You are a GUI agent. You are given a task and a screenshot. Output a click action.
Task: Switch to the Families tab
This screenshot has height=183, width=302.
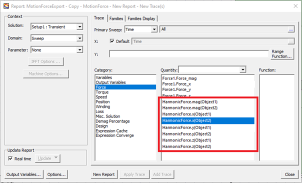pyautogui.click(x=116, y=18)
